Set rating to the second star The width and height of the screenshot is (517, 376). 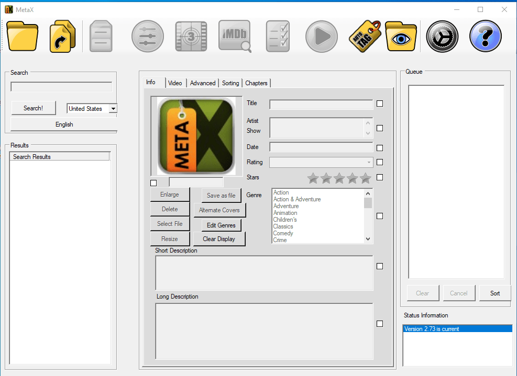pyautogui.click(x=326, y=178)
